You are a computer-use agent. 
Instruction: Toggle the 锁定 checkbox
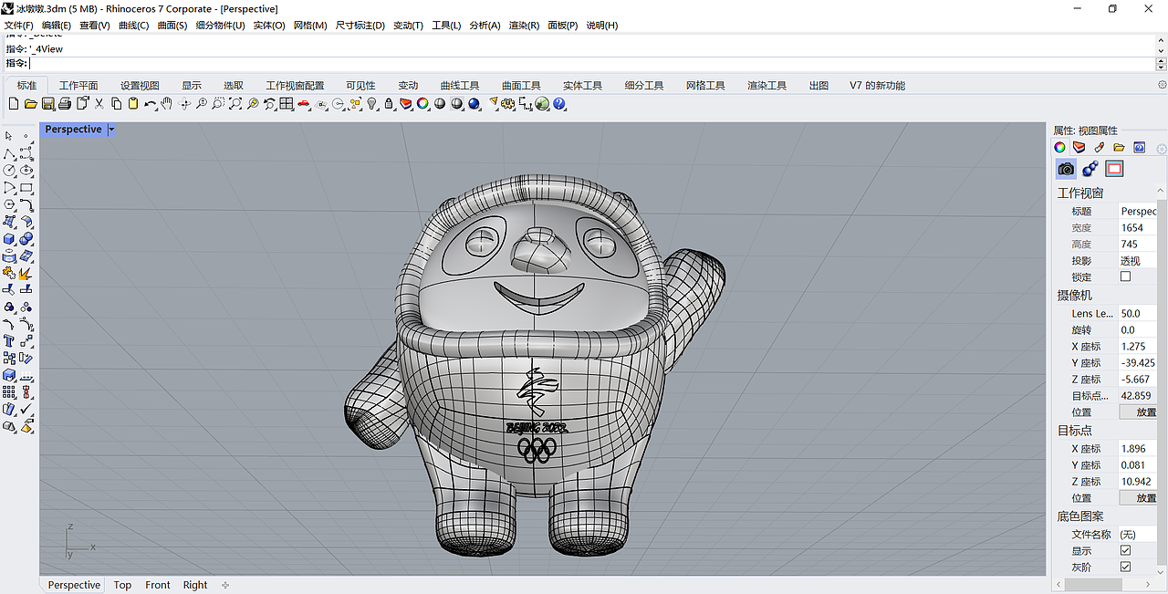coord(1125,276)
